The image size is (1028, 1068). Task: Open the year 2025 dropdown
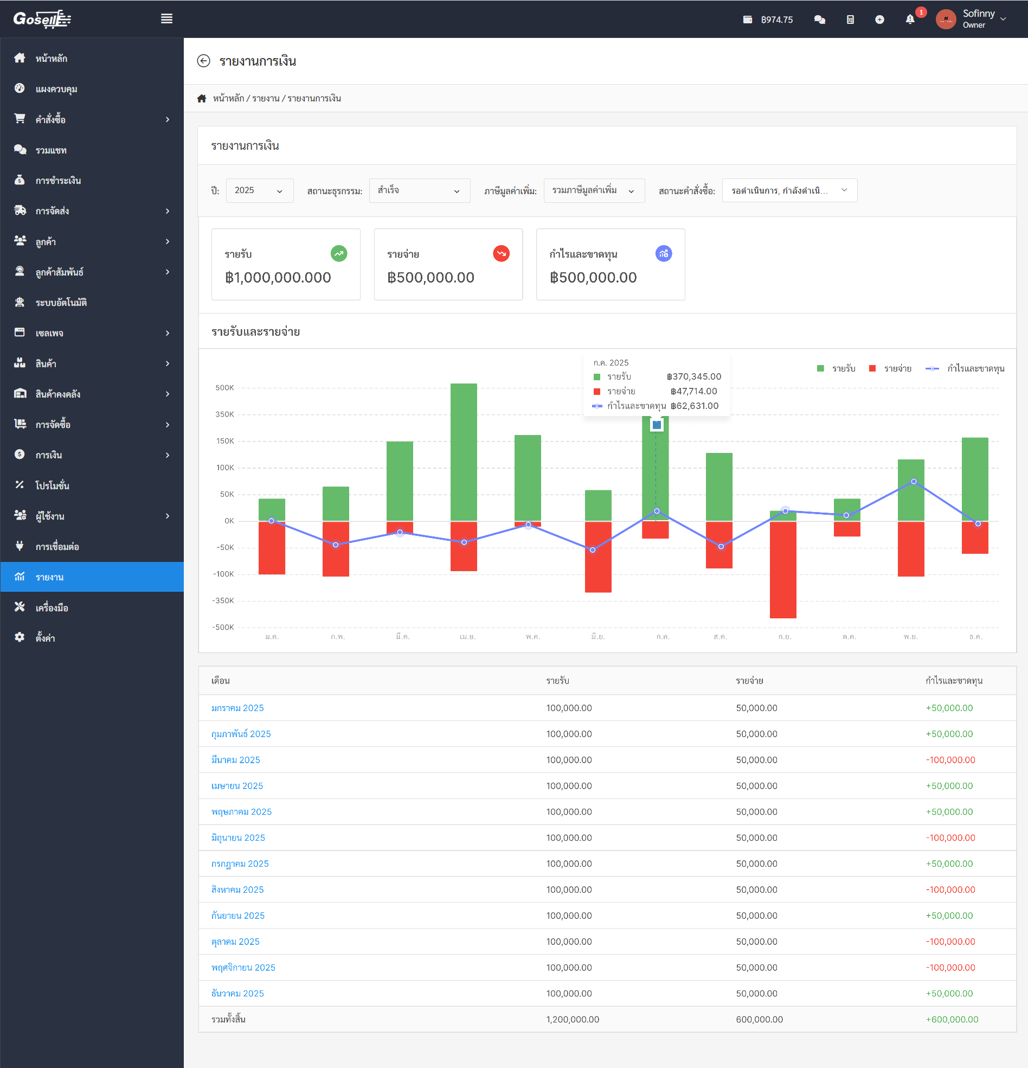259,191
